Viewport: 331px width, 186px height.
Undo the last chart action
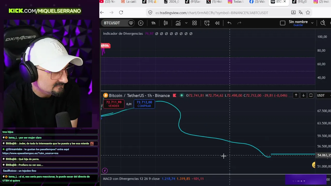coord(229,23)
